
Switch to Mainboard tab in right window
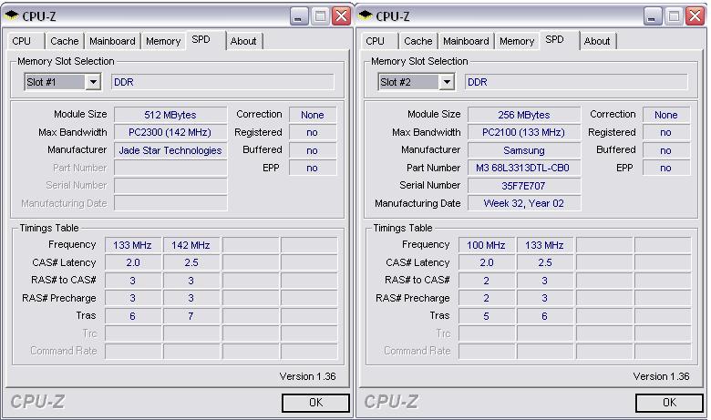point(466,41)
